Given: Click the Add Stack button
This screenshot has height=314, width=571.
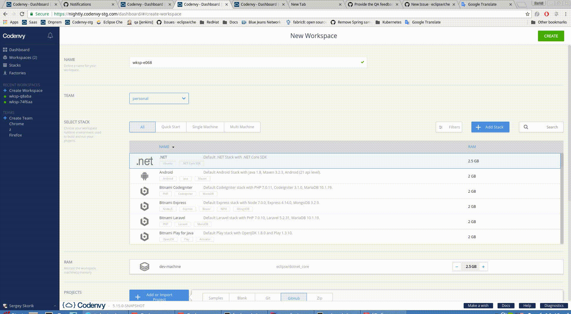Looking at the screenshot, I should pos(490,127).
